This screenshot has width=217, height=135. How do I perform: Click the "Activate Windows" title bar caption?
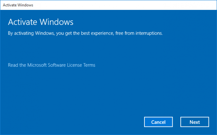pyautogui.click(x=18, y=5)
